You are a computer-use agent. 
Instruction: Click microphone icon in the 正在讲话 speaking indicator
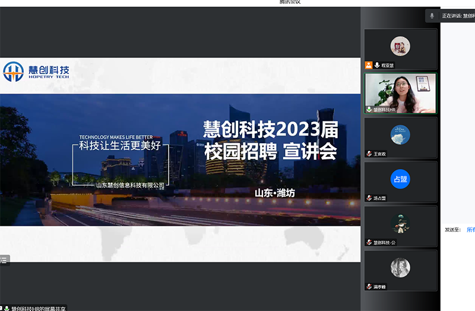[x=432, y=16]
